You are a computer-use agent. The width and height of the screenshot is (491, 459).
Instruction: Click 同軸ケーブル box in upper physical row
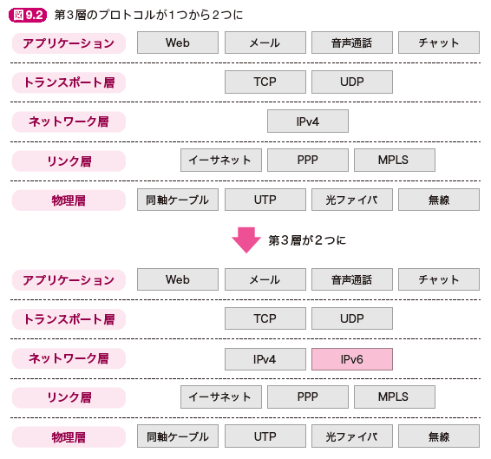pos(178,200)
